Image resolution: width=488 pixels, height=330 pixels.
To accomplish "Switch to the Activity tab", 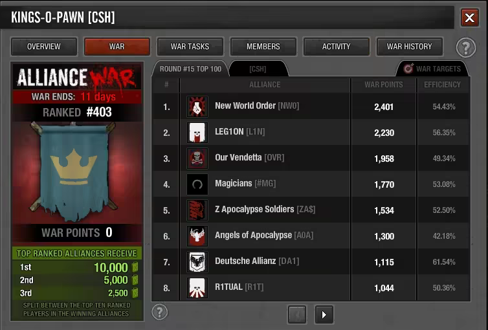I will point(336,47).
